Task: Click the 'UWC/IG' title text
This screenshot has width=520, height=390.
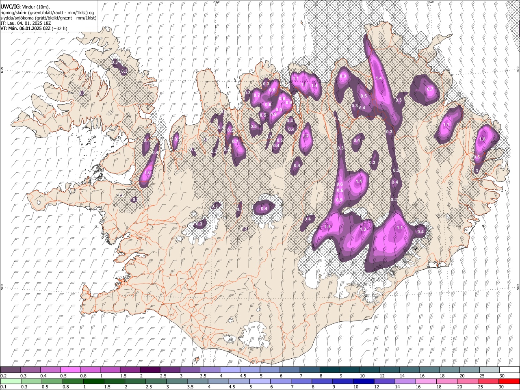Action: (x=9, y=7)
